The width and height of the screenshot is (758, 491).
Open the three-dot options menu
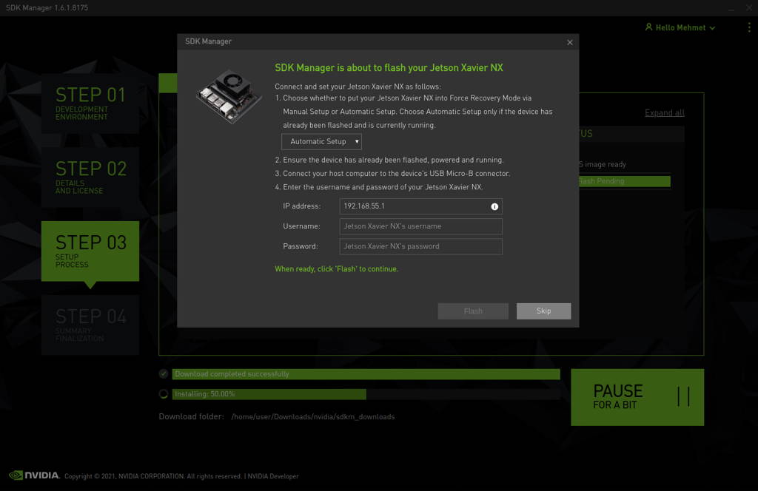pos(749,27)
